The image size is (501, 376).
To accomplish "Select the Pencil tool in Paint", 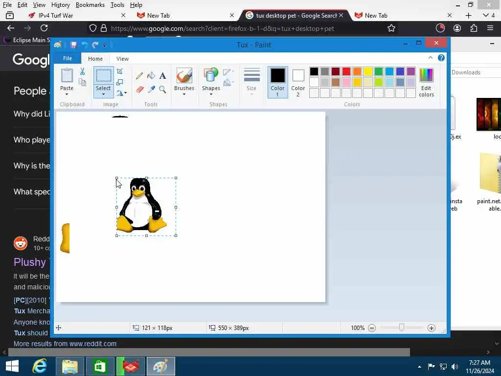I will click(x=139, y=76).
